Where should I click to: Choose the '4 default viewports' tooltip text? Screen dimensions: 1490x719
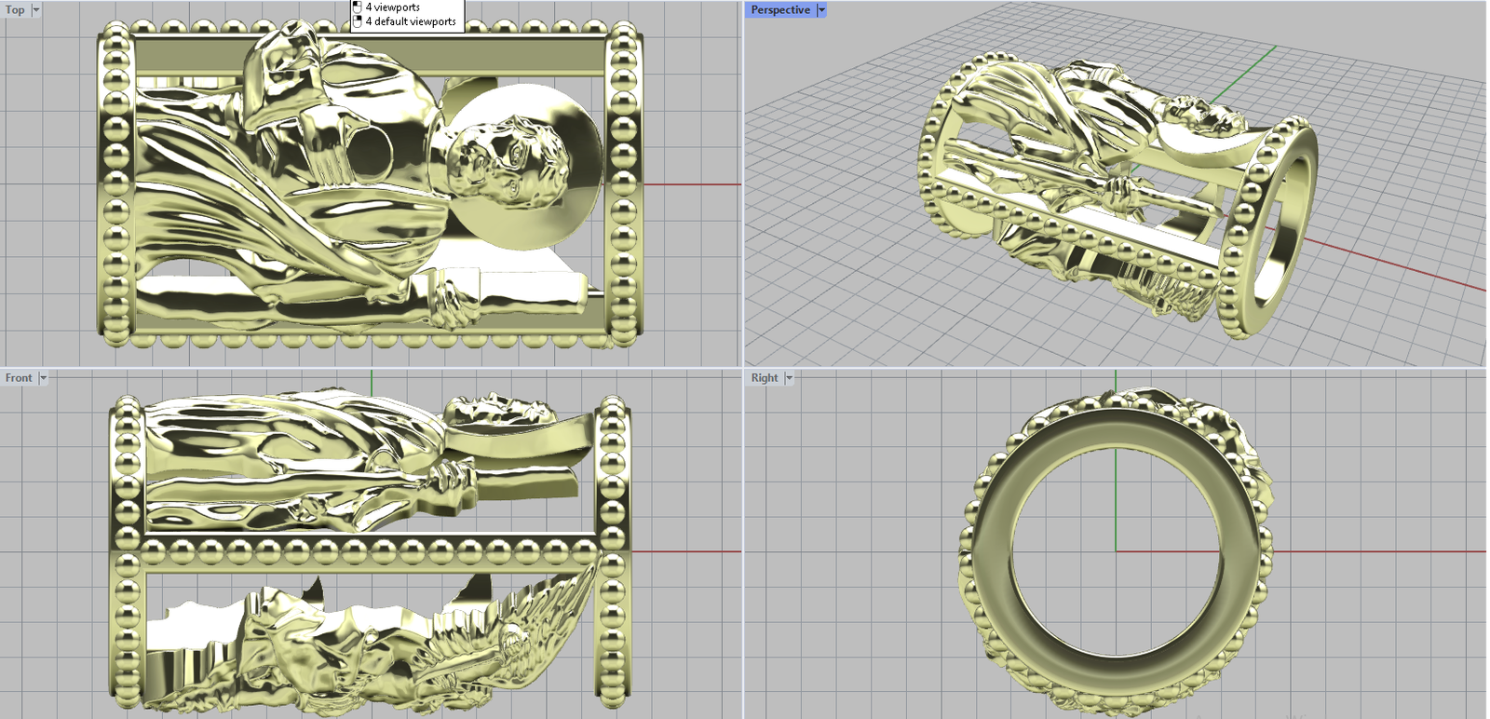411,21
